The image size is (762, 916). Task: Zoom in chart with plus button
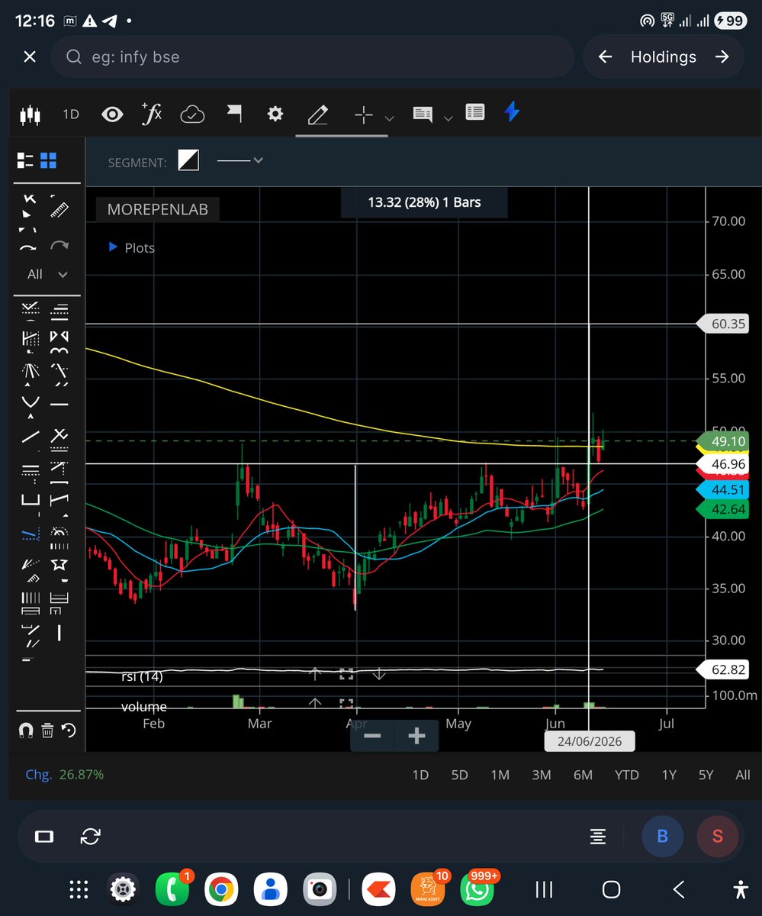pyautogui.click(x=416, y=736)
